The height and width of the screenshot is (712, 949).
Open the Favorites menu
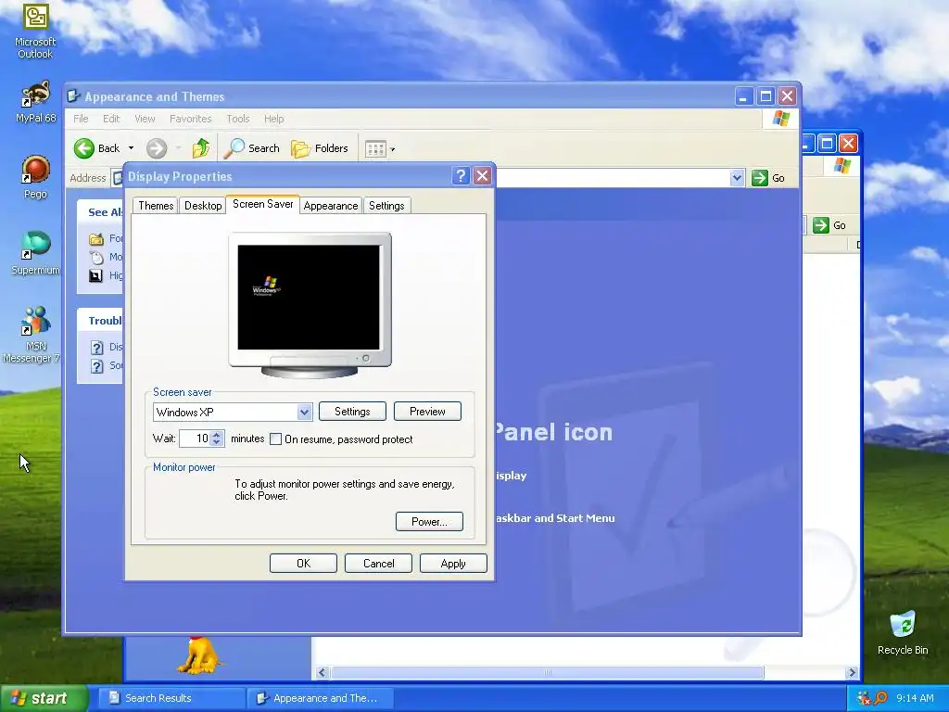(191, 119)
